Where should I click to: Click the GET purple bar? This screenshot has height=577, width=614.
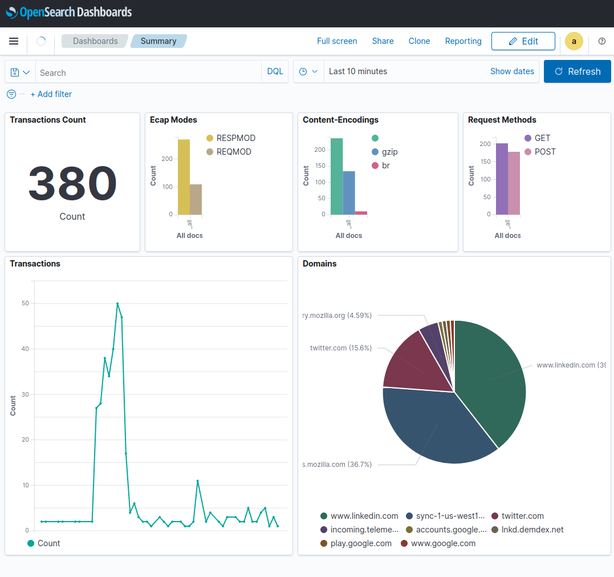[x=502, y=179]
